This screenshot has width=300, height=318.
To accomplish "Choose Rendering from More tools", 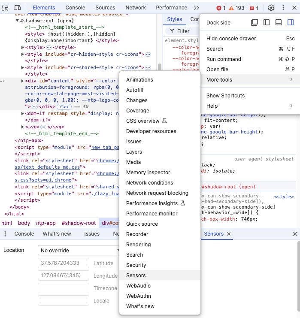I will [x=160, y=244].
